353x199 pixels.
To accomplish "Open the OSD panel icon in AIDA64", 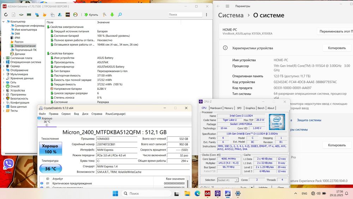I will [x=67, y=14].
